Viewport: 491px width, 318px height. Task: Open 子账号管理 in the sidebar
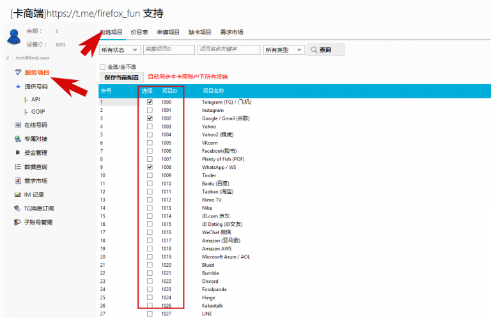coord(38,223)
